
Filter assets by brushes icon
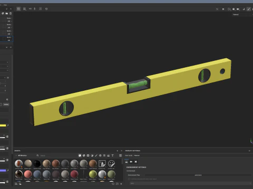96,155
